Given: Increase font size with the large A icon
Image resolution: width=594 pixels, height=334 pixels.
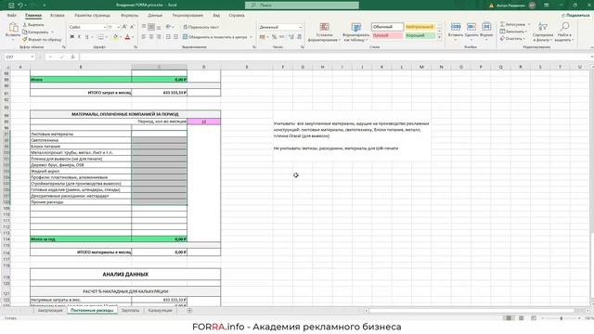Looking at the screenshot, I should (x=124, y=27).
